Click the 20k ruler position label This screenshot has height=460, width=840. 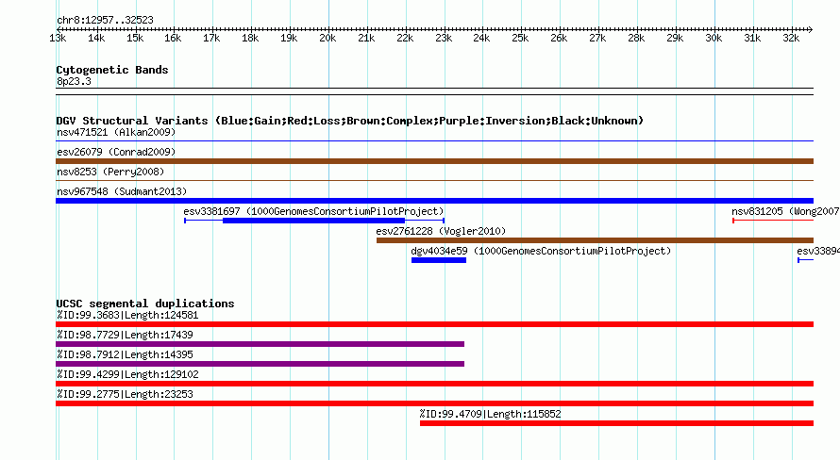[328, 38]
